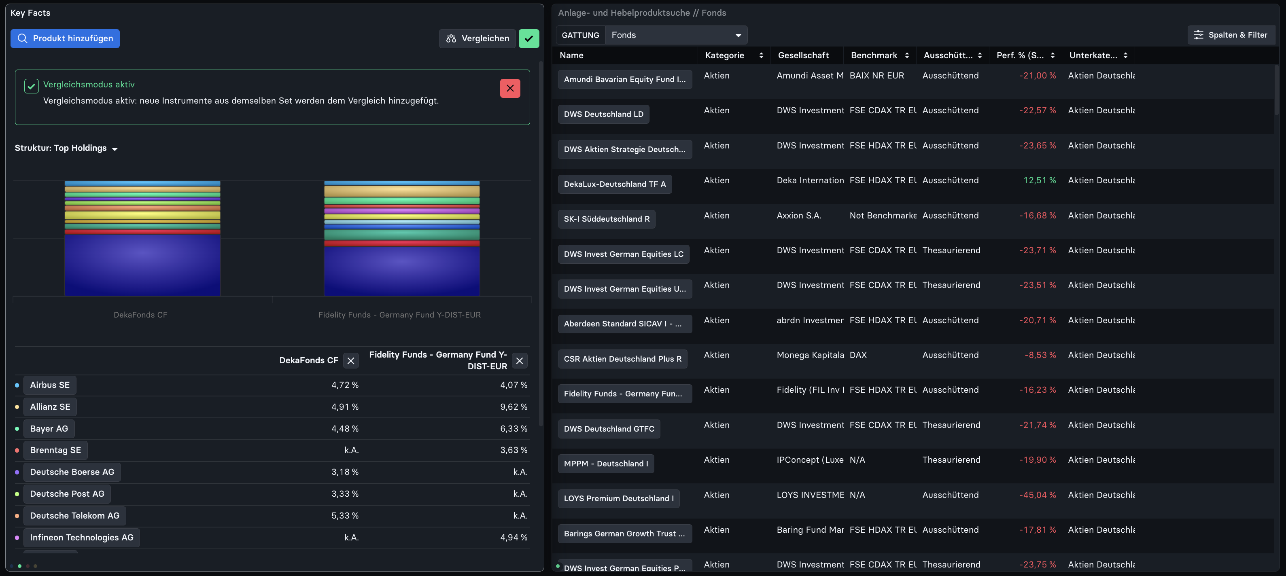The width and height of the screenshot is (1286, 576).
Task: Click the Axxion S.A. company cell
Action: click(x=799, y=216)
